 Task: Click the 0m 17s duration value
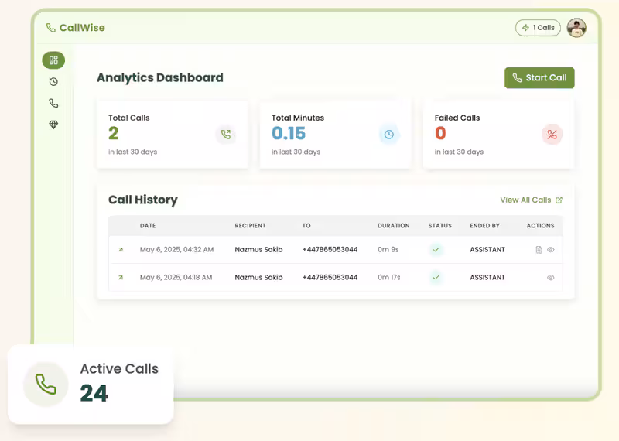(x=389, y=278)
